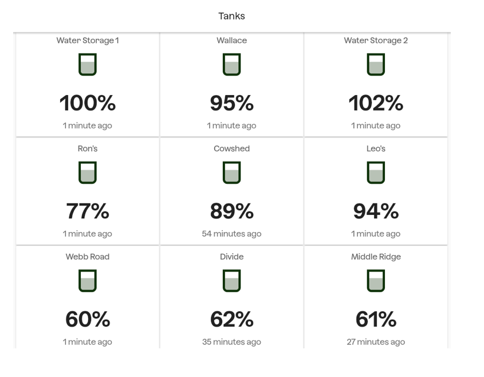
Task: Click the Wallace tank level icon
Action: point(231,65)
